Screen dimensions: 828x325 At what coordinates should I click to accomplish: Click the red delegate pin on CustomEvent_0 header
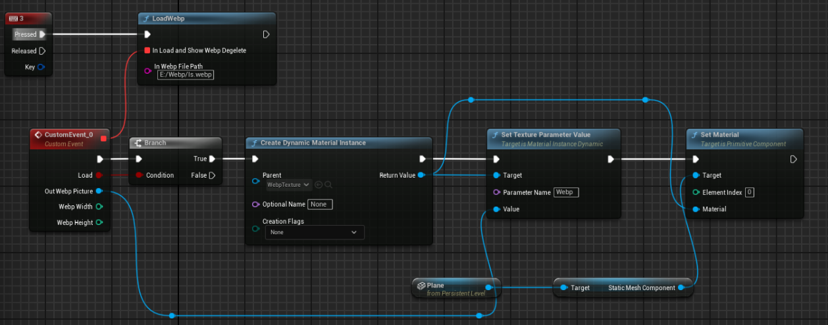[103, 138]
